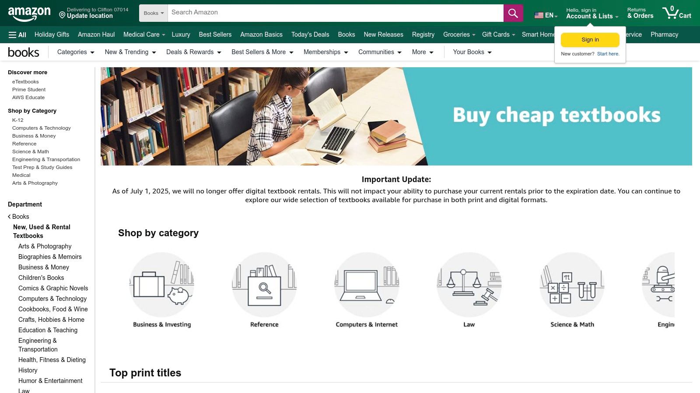The width and height of the screenshot is (700, 393).
Task: Open the All hamburger menu
Action: pyautogui.click(x=17, y=34)
